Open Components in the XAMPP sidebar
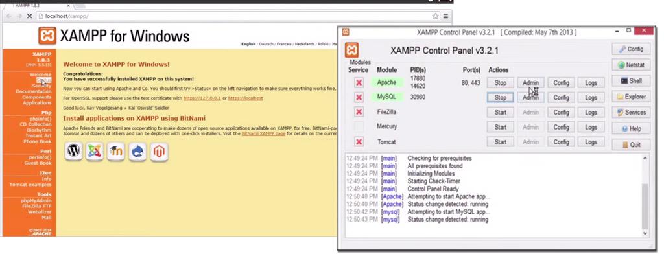This screenshot has height=254, width=664. click(37, 97)
